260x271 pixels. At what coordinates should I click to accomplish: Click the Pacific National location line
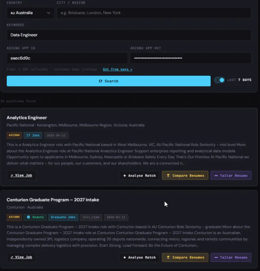click(76, 125)
